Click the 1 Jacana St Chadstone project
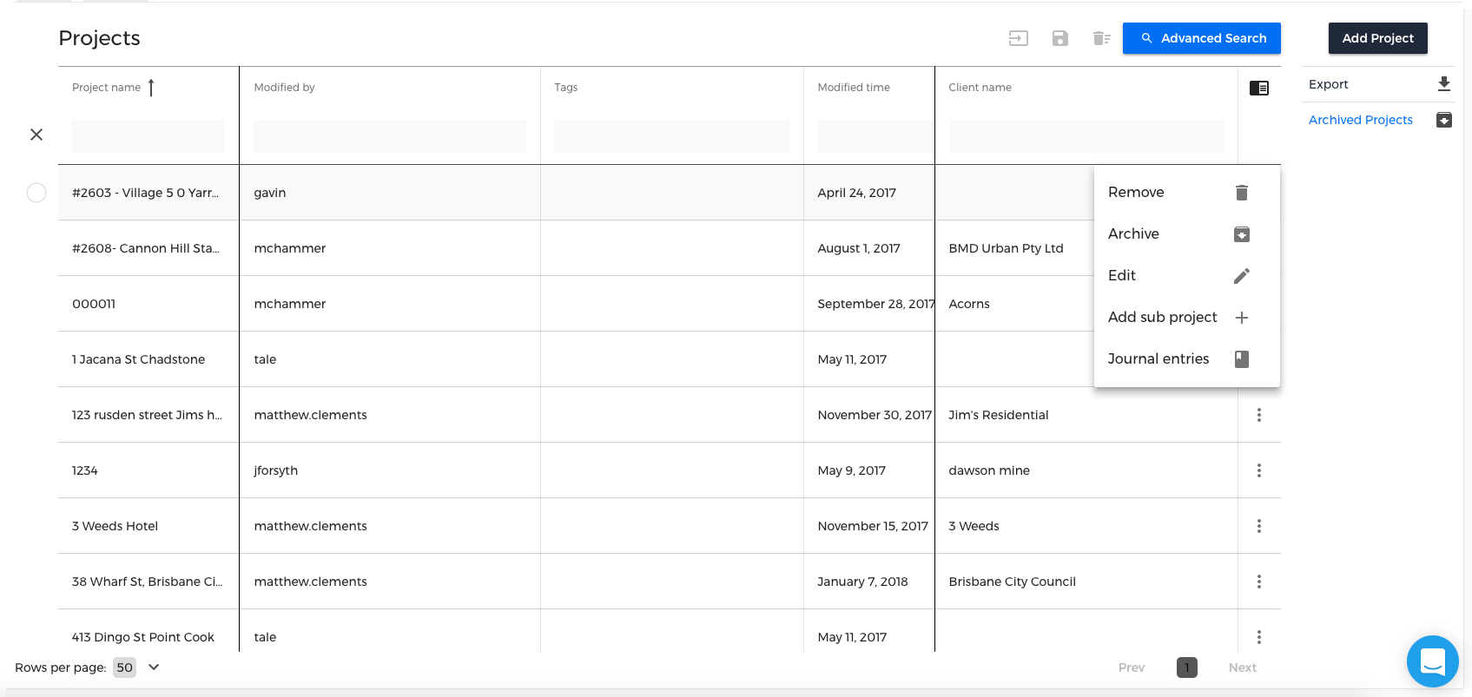The height and width of the screenshot is (697, 1472). [139, 359]
